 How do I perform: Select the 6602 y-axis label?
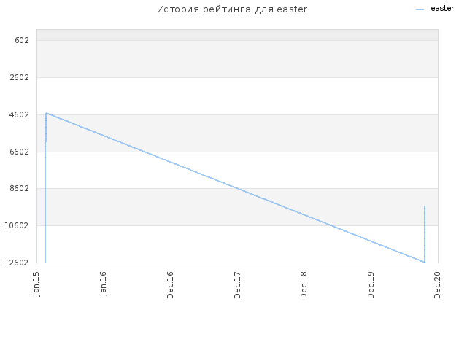point(20,152)
